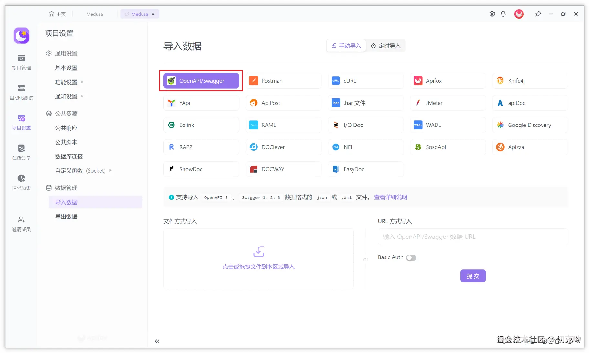Screen dimensions: 590x353
Task: Click the Apifox moon logo
Action: coord(21,35)
